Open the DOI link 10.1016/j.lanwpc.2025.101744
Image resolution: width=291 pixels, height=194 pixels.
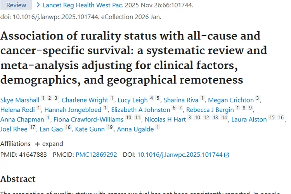[x=180, y=154]
